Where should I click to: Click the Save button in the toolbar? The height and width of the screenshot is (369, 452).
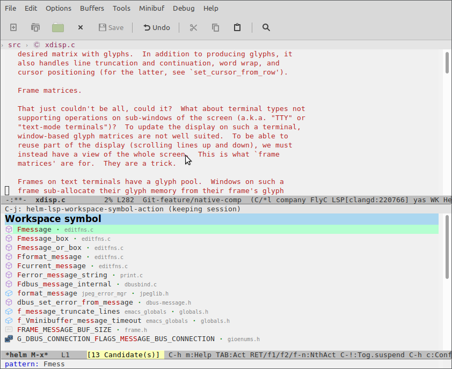click(111, 27)
